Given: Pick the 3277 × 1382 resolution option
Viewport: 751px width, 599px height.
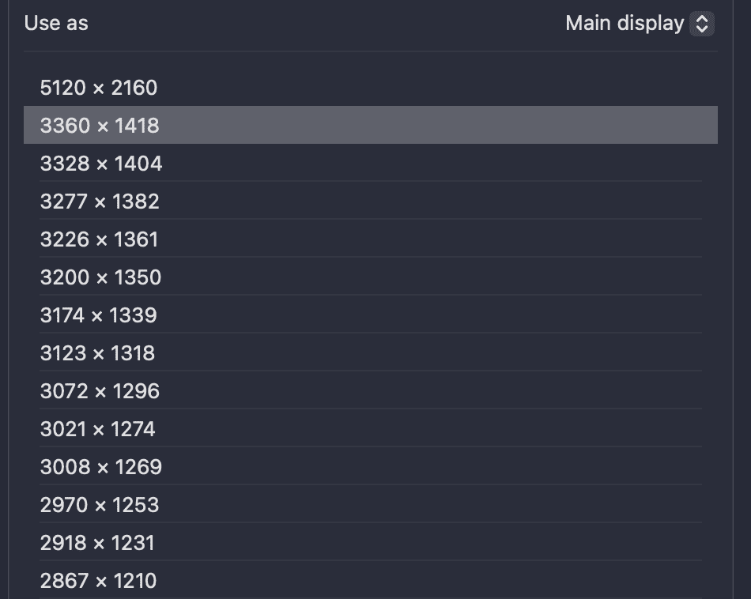Looking at the screenshot, I should 100,202.
